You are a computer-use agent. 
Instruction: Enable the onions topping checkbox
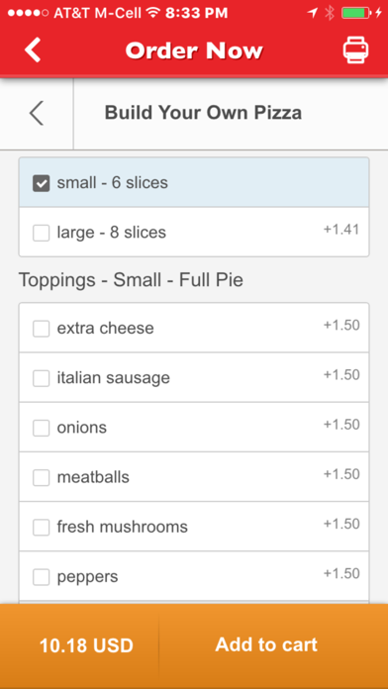[x=42, y=428]
